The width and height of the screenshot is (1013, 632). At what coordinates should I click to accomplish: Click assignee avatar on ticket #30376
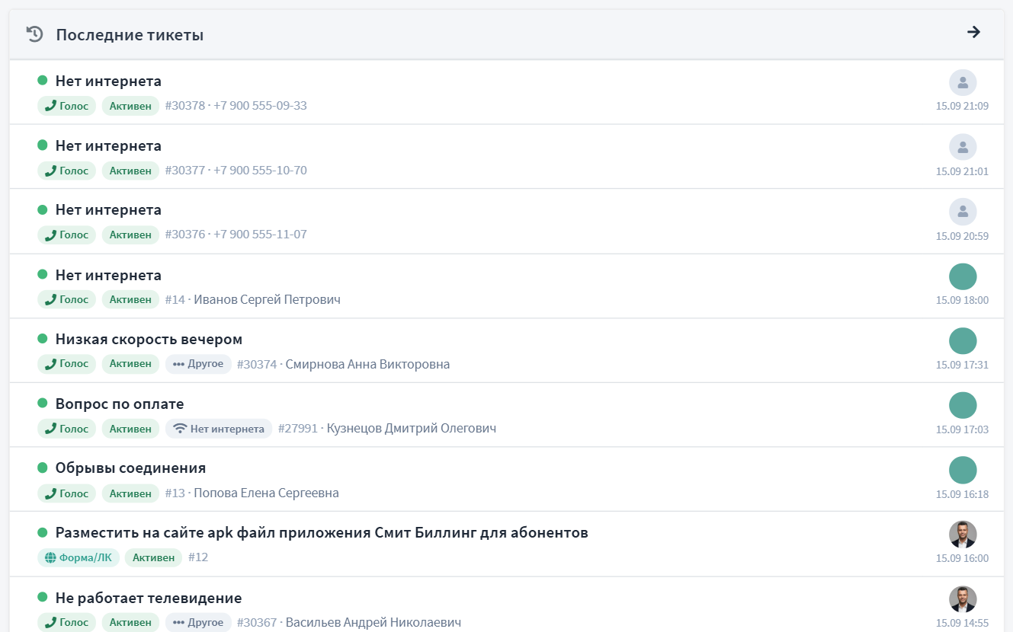point(963,212)
